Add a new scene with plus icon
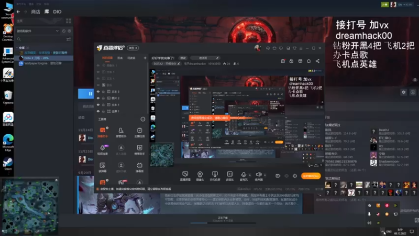Screen dimensions: 419x236 coord(145,58)
